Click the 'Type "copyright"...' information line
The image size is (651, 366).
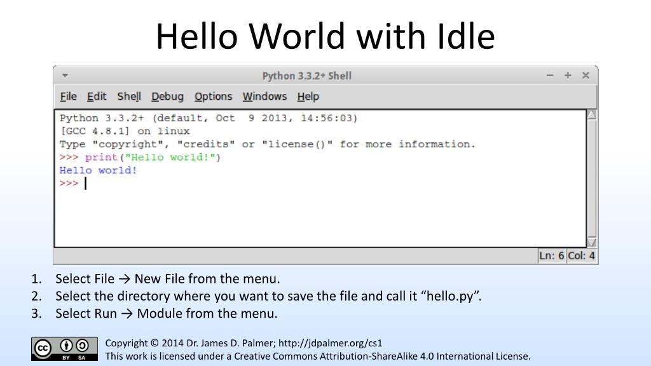268,144
